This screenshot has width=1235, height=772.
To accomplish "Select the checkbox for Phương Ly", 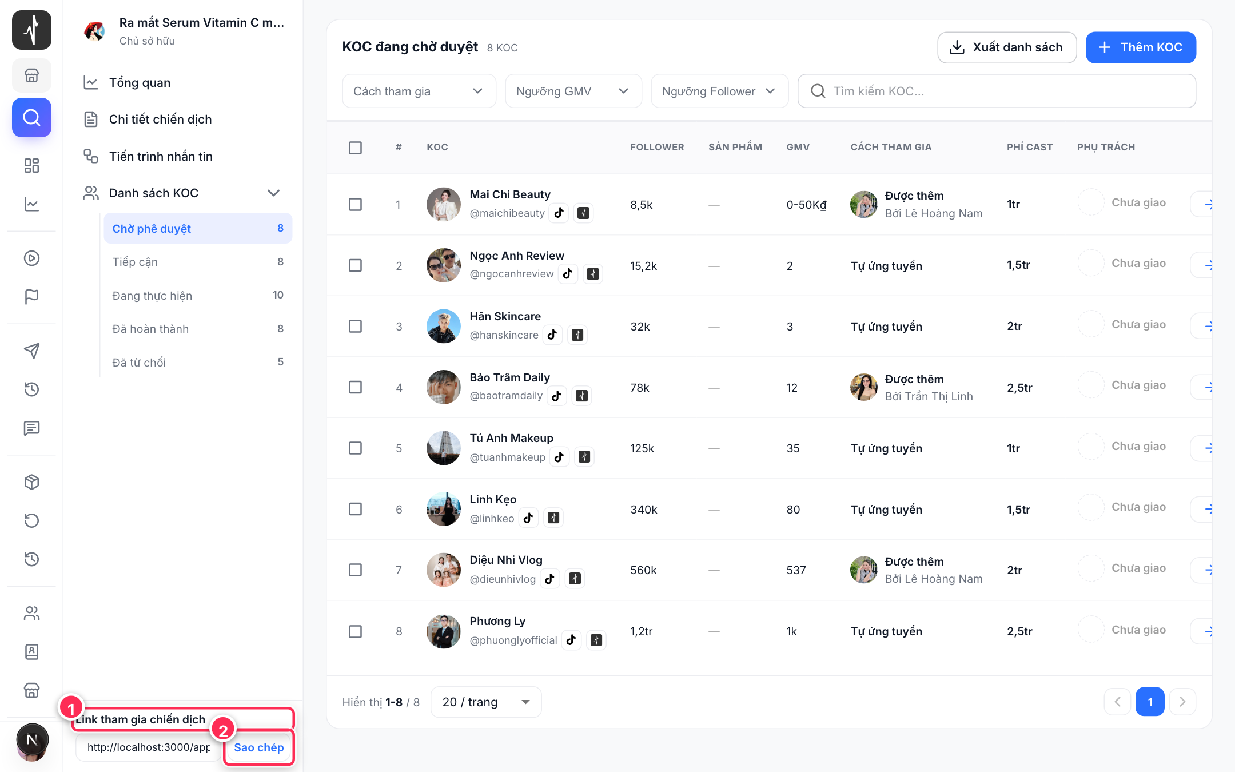I will coord(355,631).
